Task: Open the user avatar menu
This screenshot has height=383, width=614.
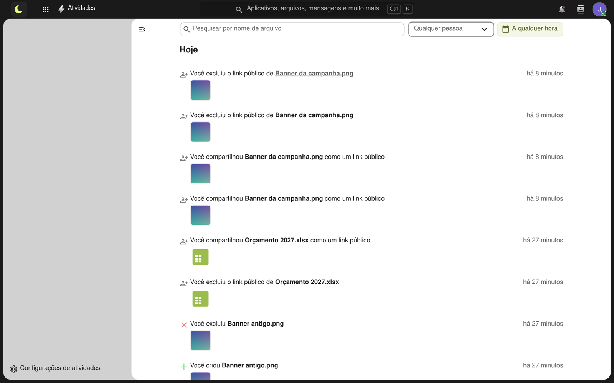Action: 599,9
